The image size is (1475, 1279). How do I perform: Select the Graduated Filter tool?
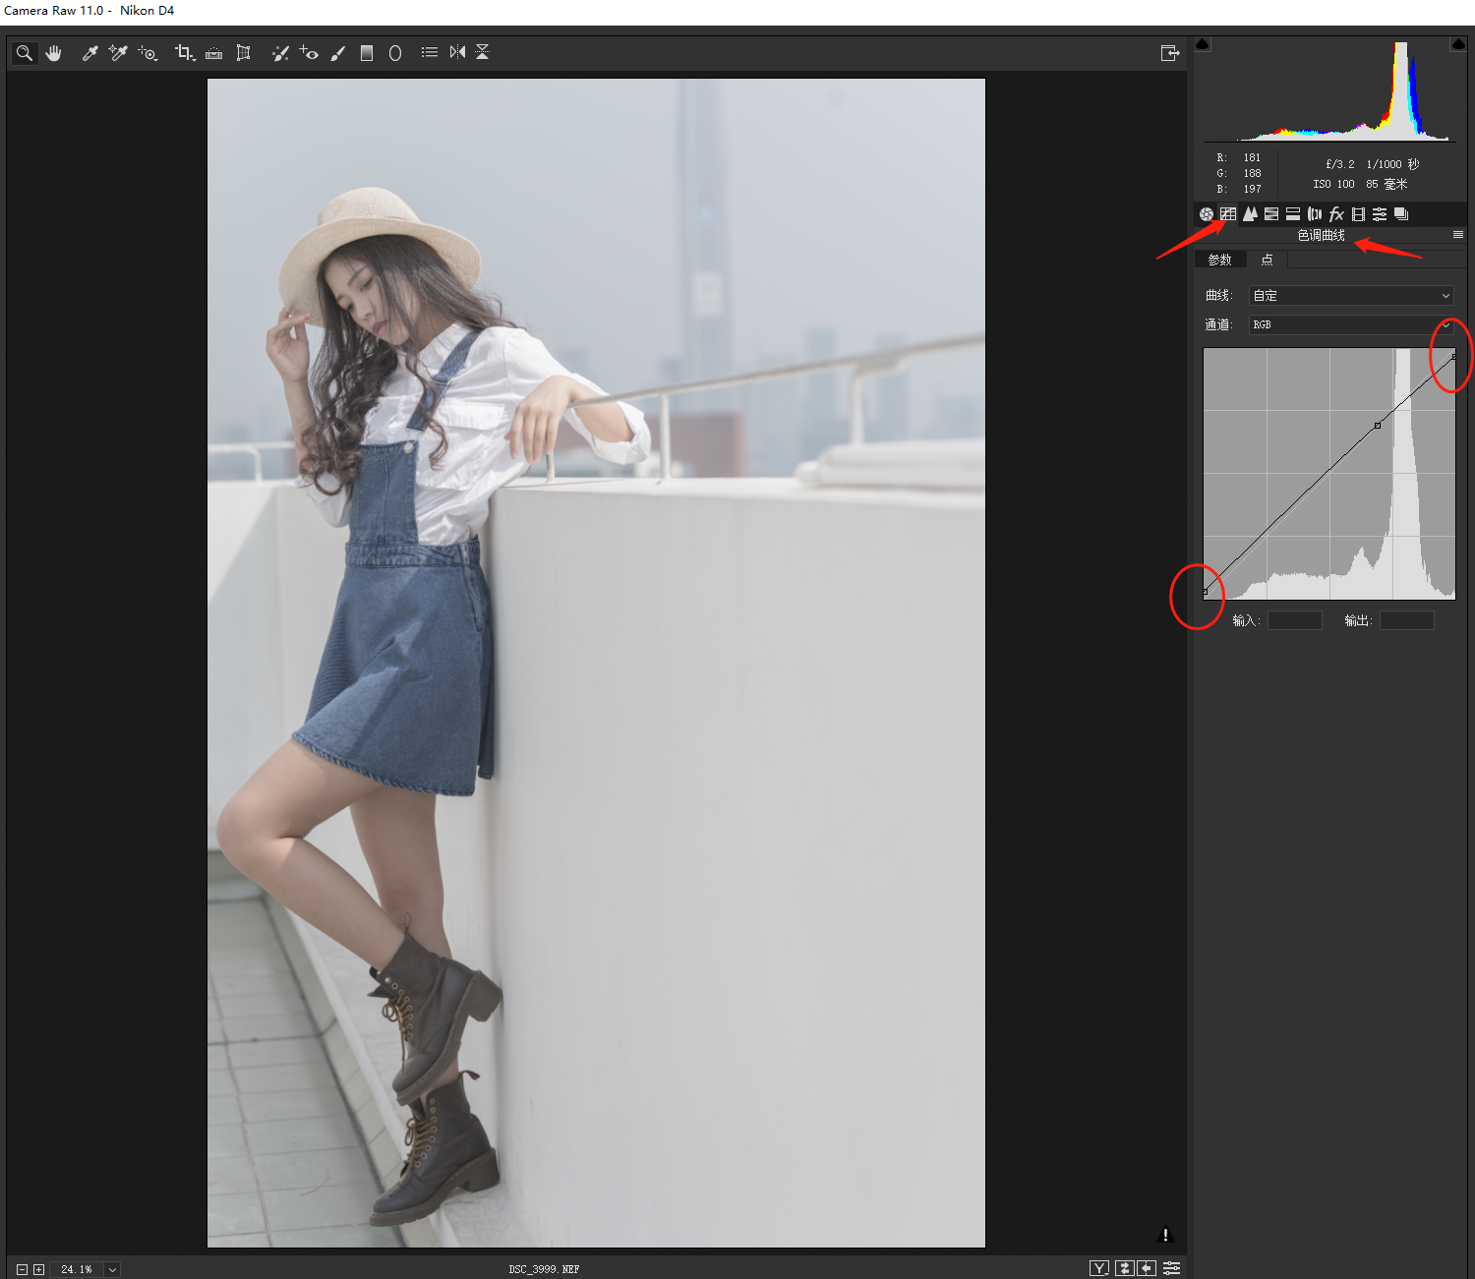tap(367, 53)
